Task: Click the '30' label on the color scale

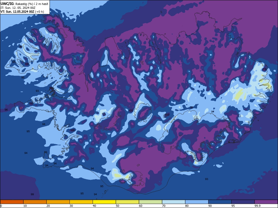Action: click(71, 206)
